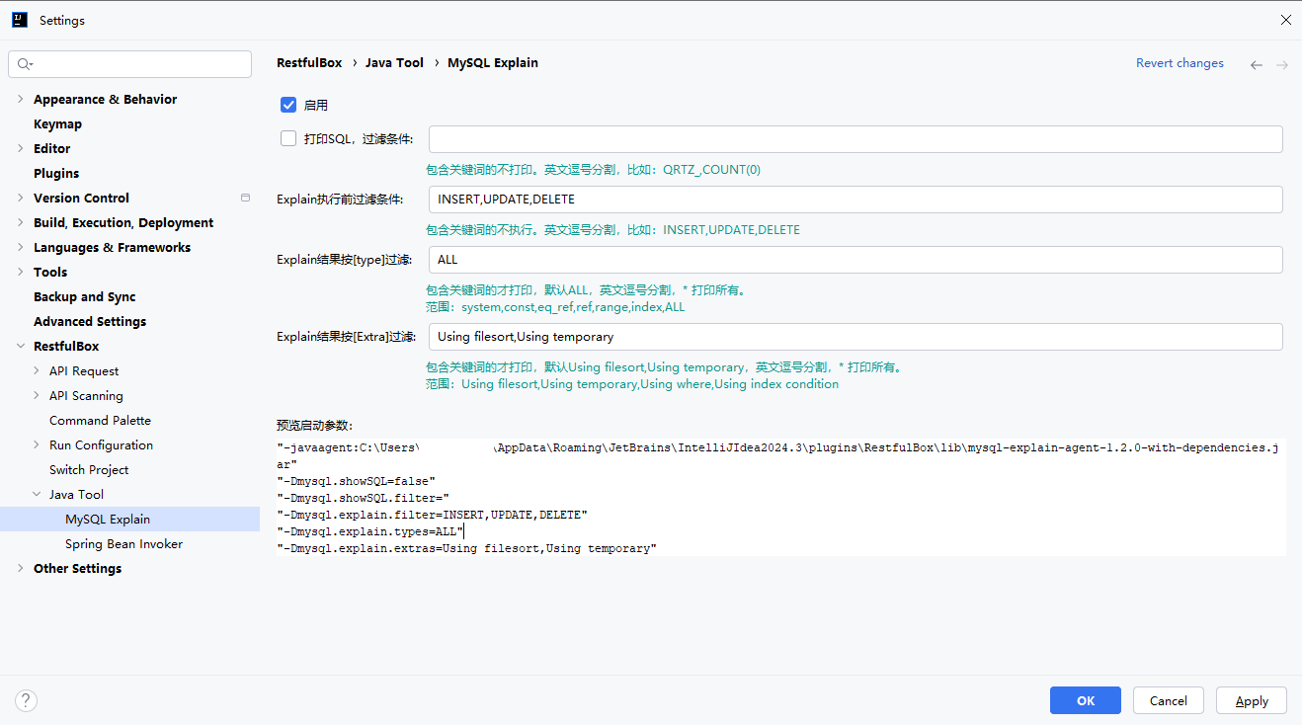Navigate back with the left arrow
This screenshot has height=725, width=1302.
[1257, 64]
